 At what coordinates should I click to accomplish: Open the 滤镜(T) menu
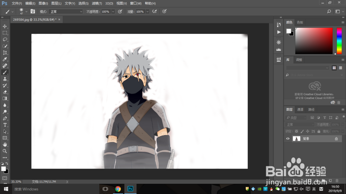click(x=97, y=3)
